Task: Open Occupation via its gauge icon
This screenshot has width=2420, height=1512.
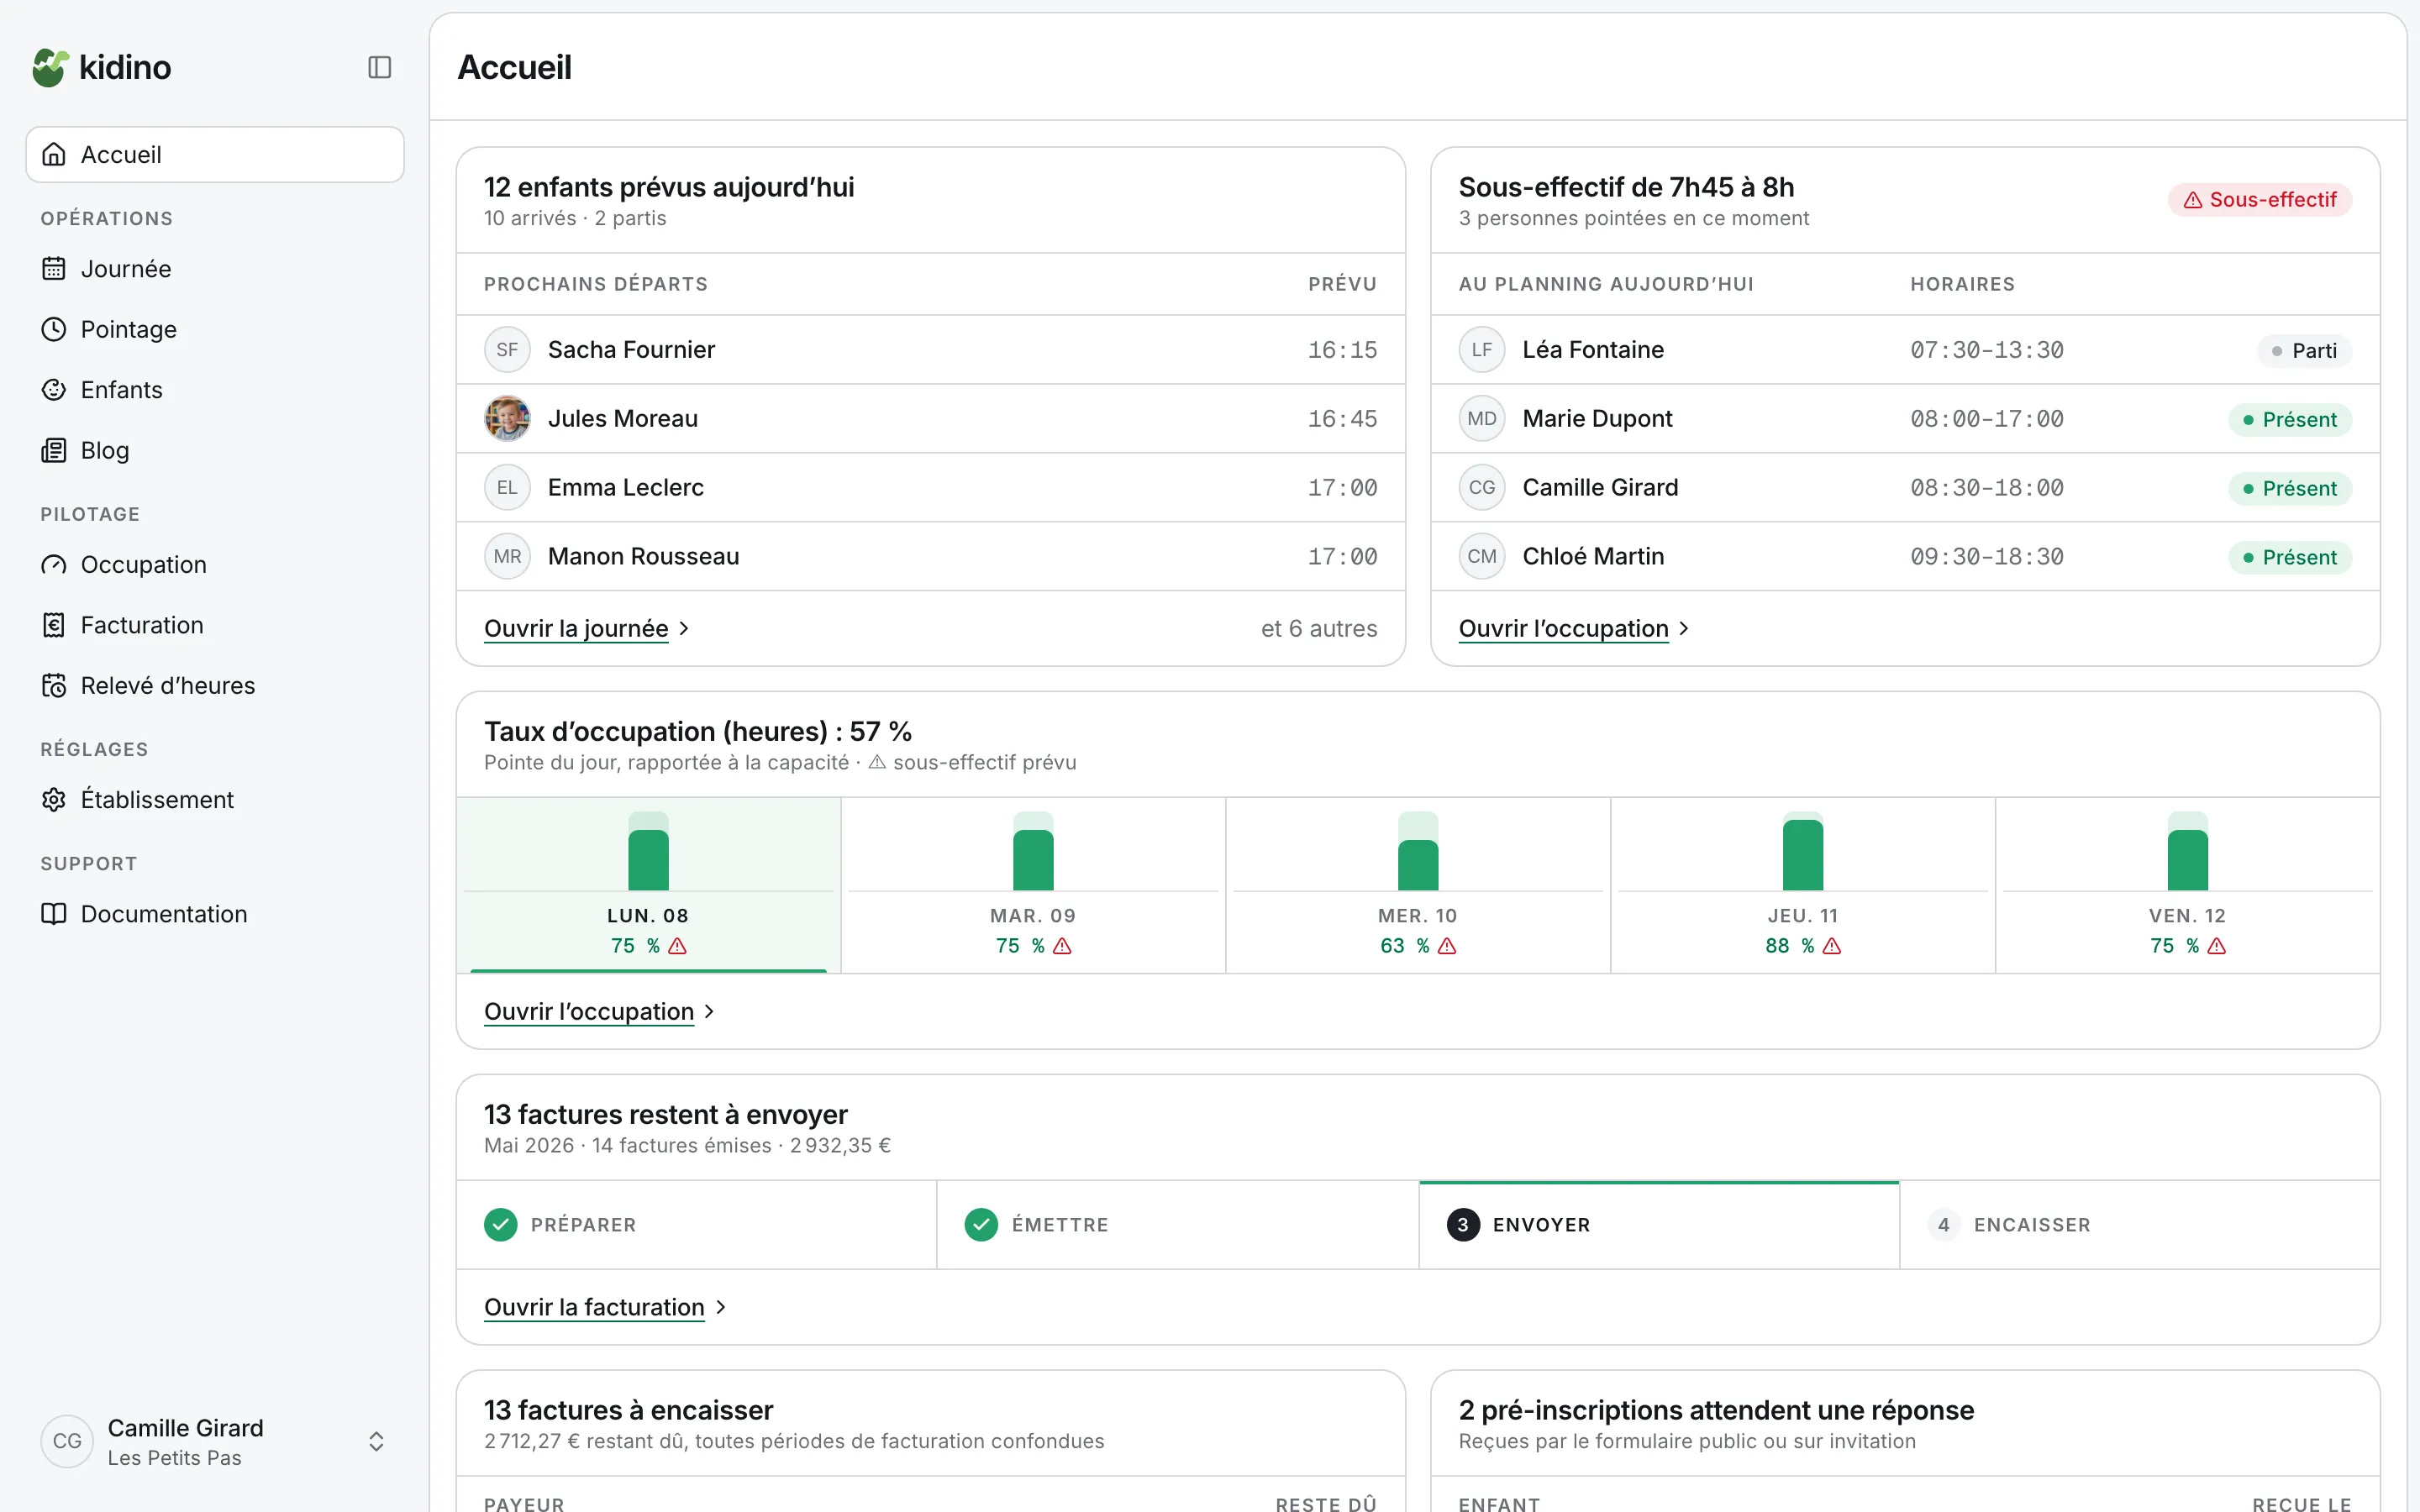Action: click(54, 565)
